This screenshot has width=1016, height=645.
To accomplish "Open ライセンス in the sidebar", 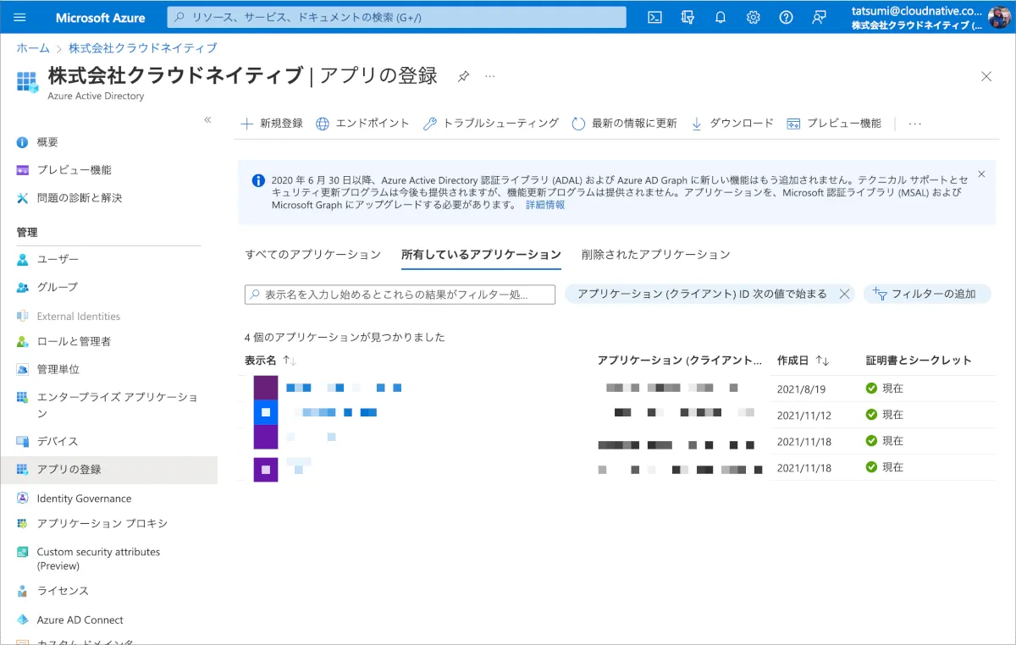I will point(63,591).
